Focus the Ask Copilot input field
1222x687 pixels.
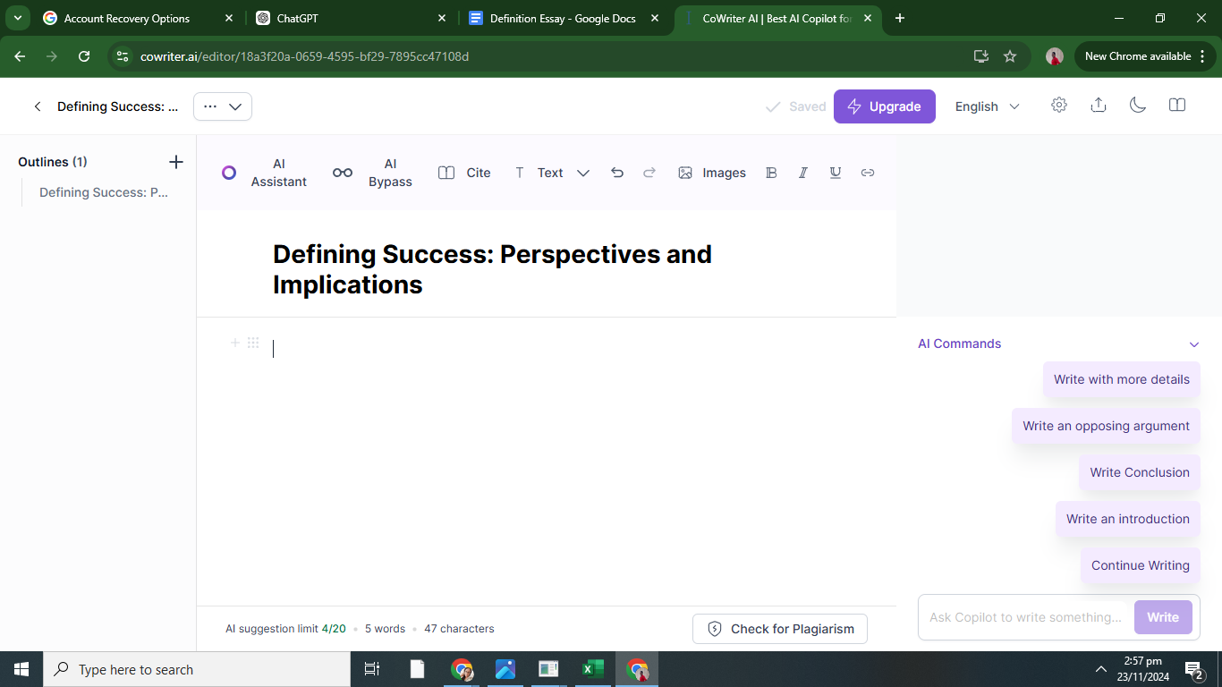[x=1026, y=617]
